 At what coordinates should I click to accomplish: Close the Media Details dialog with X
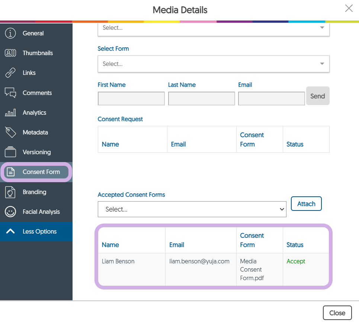click(x=349, y=9)
